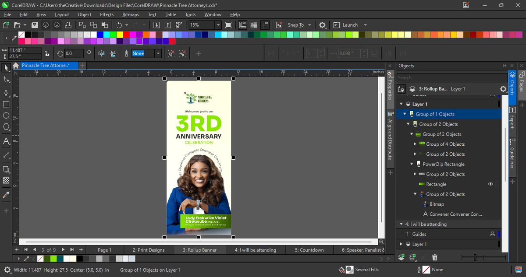The width and height of the screenshot is (526, 277).
Task: Toggle the print icon on Guides row
Action: coord(493,234)
